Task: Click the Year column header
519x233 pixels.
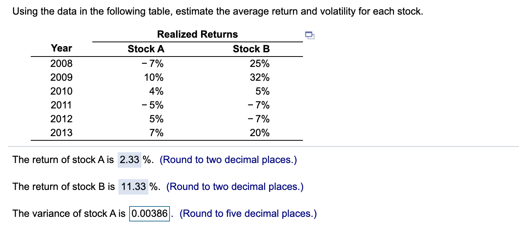Action: coord(61,48)
